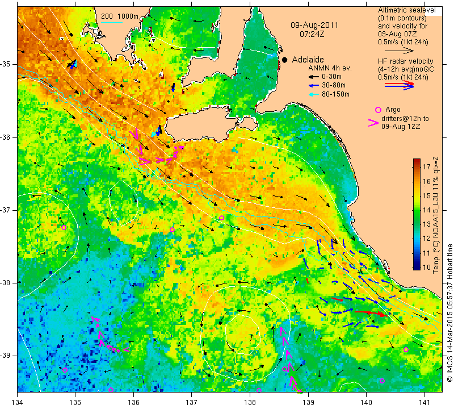Click the 141 longitude axis label
This screenshot has height=409, width=454.
[x=424, y=402]
